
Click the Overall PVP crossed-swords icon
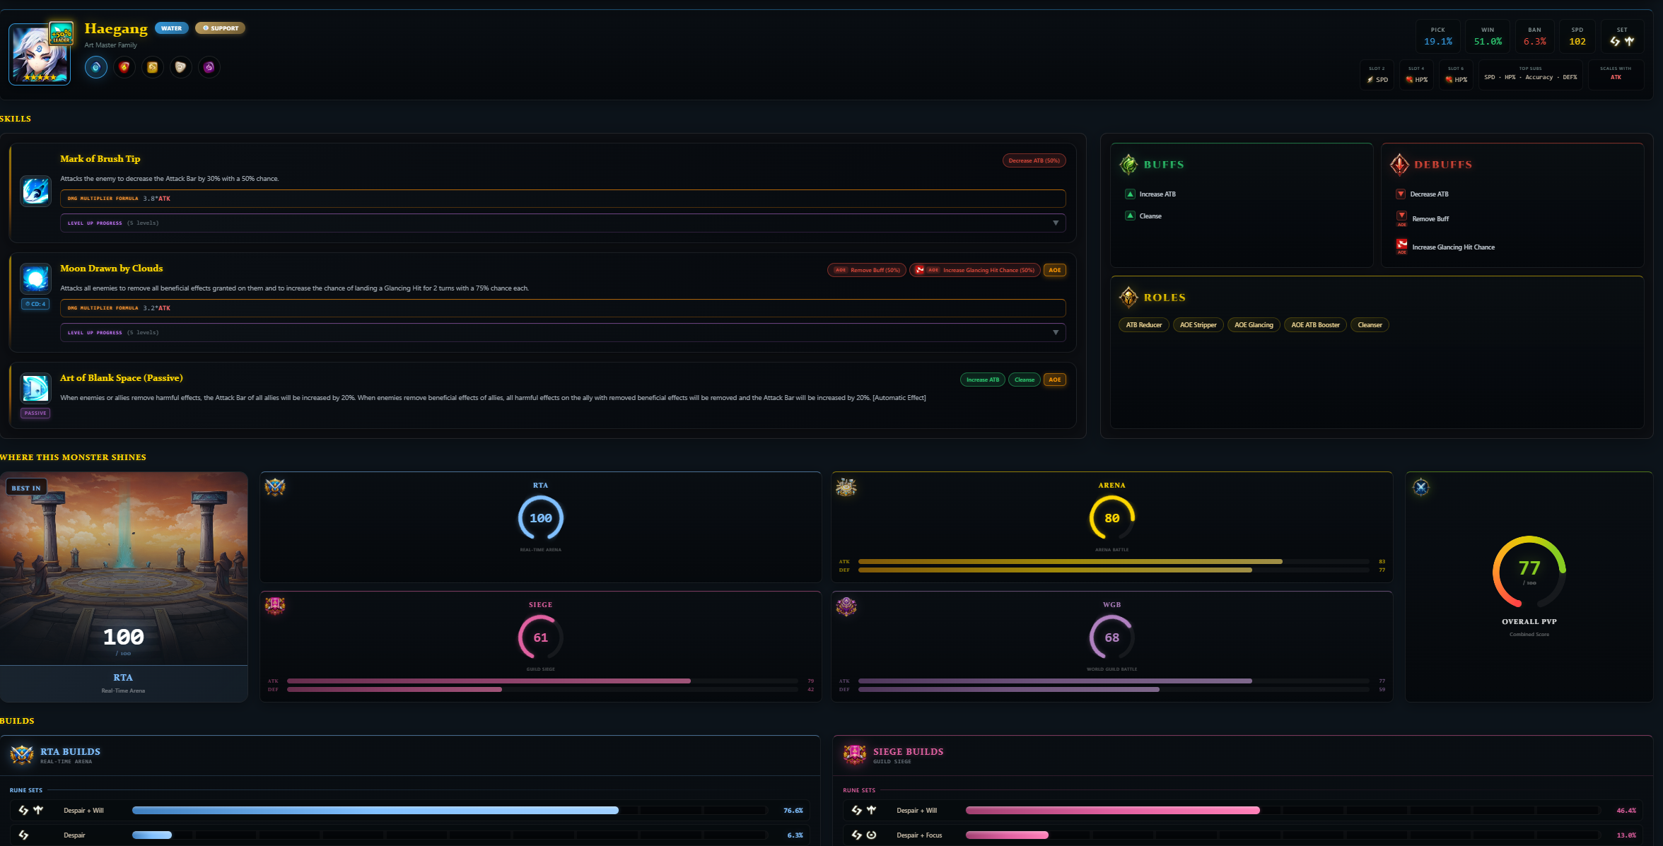[x=1420, y=487]
